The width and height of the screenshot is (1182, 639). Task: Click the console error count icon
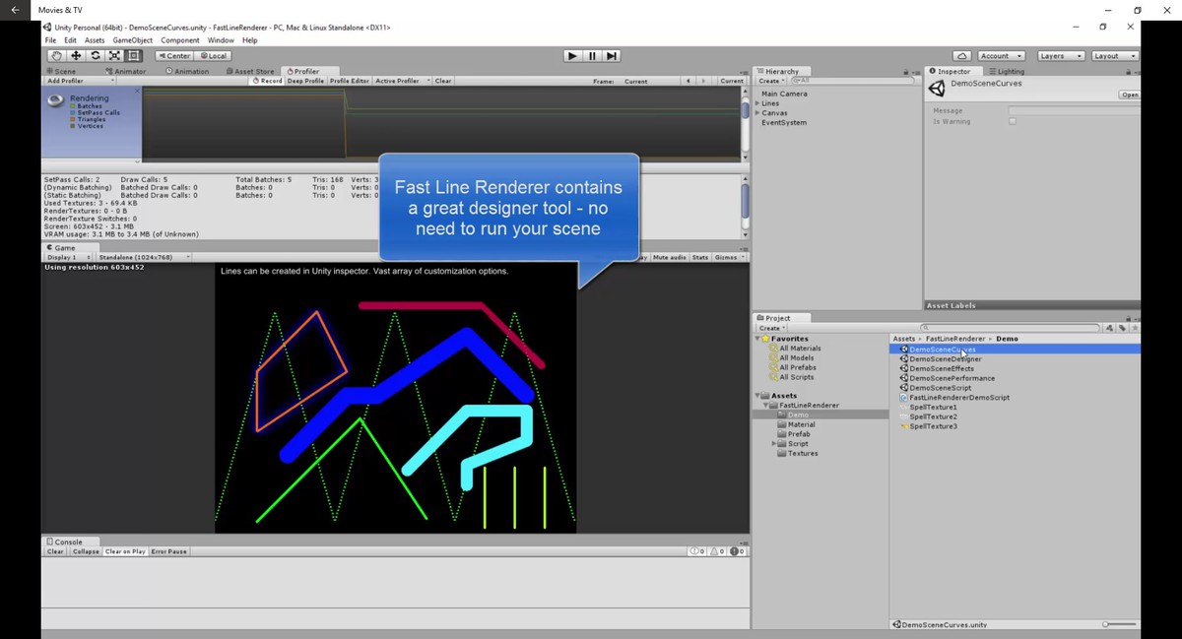coord(737,551)
